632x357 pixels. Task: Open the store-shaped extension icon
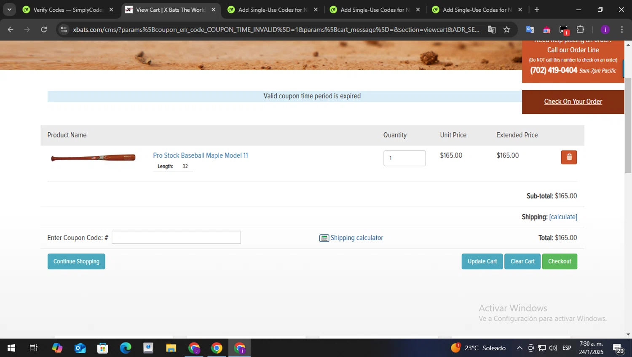point(546,30)
